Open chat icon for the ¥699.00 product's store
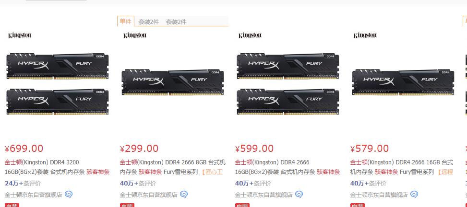 (x=69, y=195)
